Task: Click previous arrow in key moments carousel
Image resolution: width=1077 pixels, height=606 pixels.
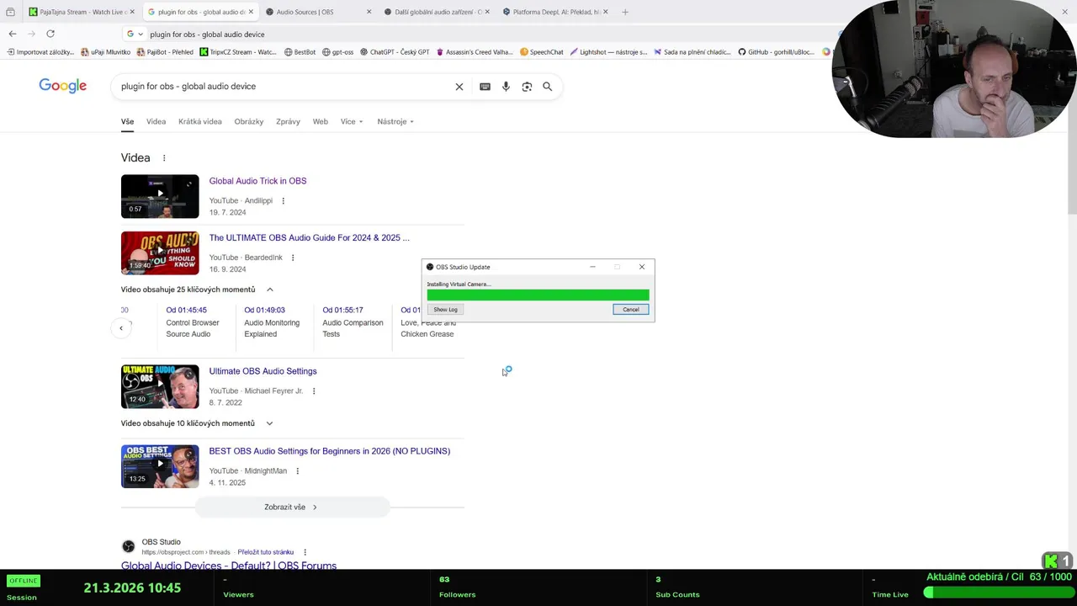Action: (x=121, y=328)
